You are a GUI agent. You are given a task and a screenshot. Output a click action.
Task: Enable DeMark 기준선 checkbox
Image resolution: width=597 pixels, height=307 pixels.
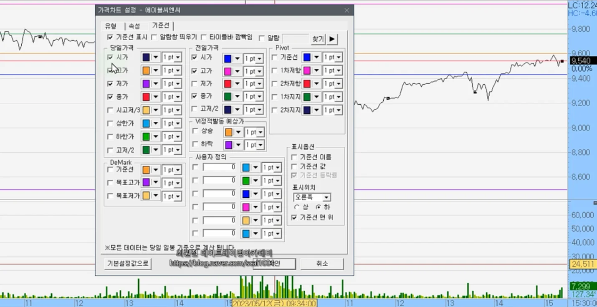point(110,169)
